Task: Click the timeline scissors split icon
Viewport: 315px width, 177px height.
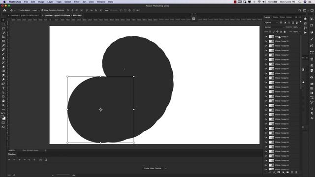Action: tap(40, 160)
